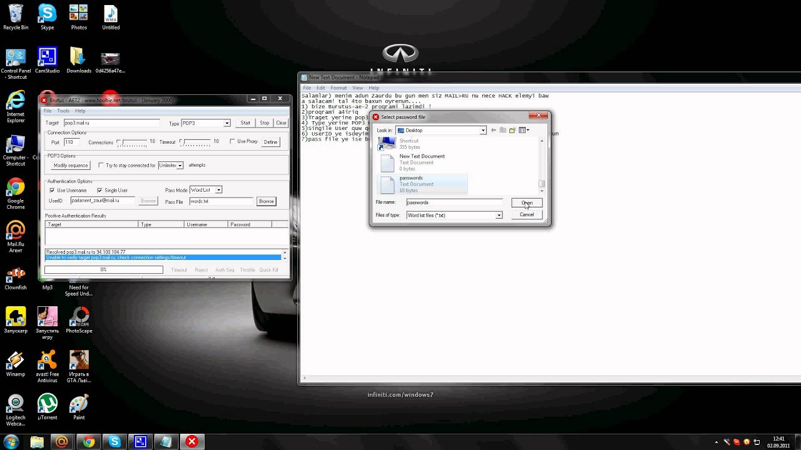This screenshot has height=450, width=801.
Task: Open the View Menu dropdown in file dialog
Action: 524,130
